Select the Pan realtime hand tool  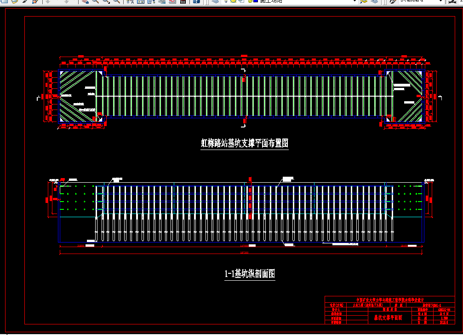pos(85,1)
